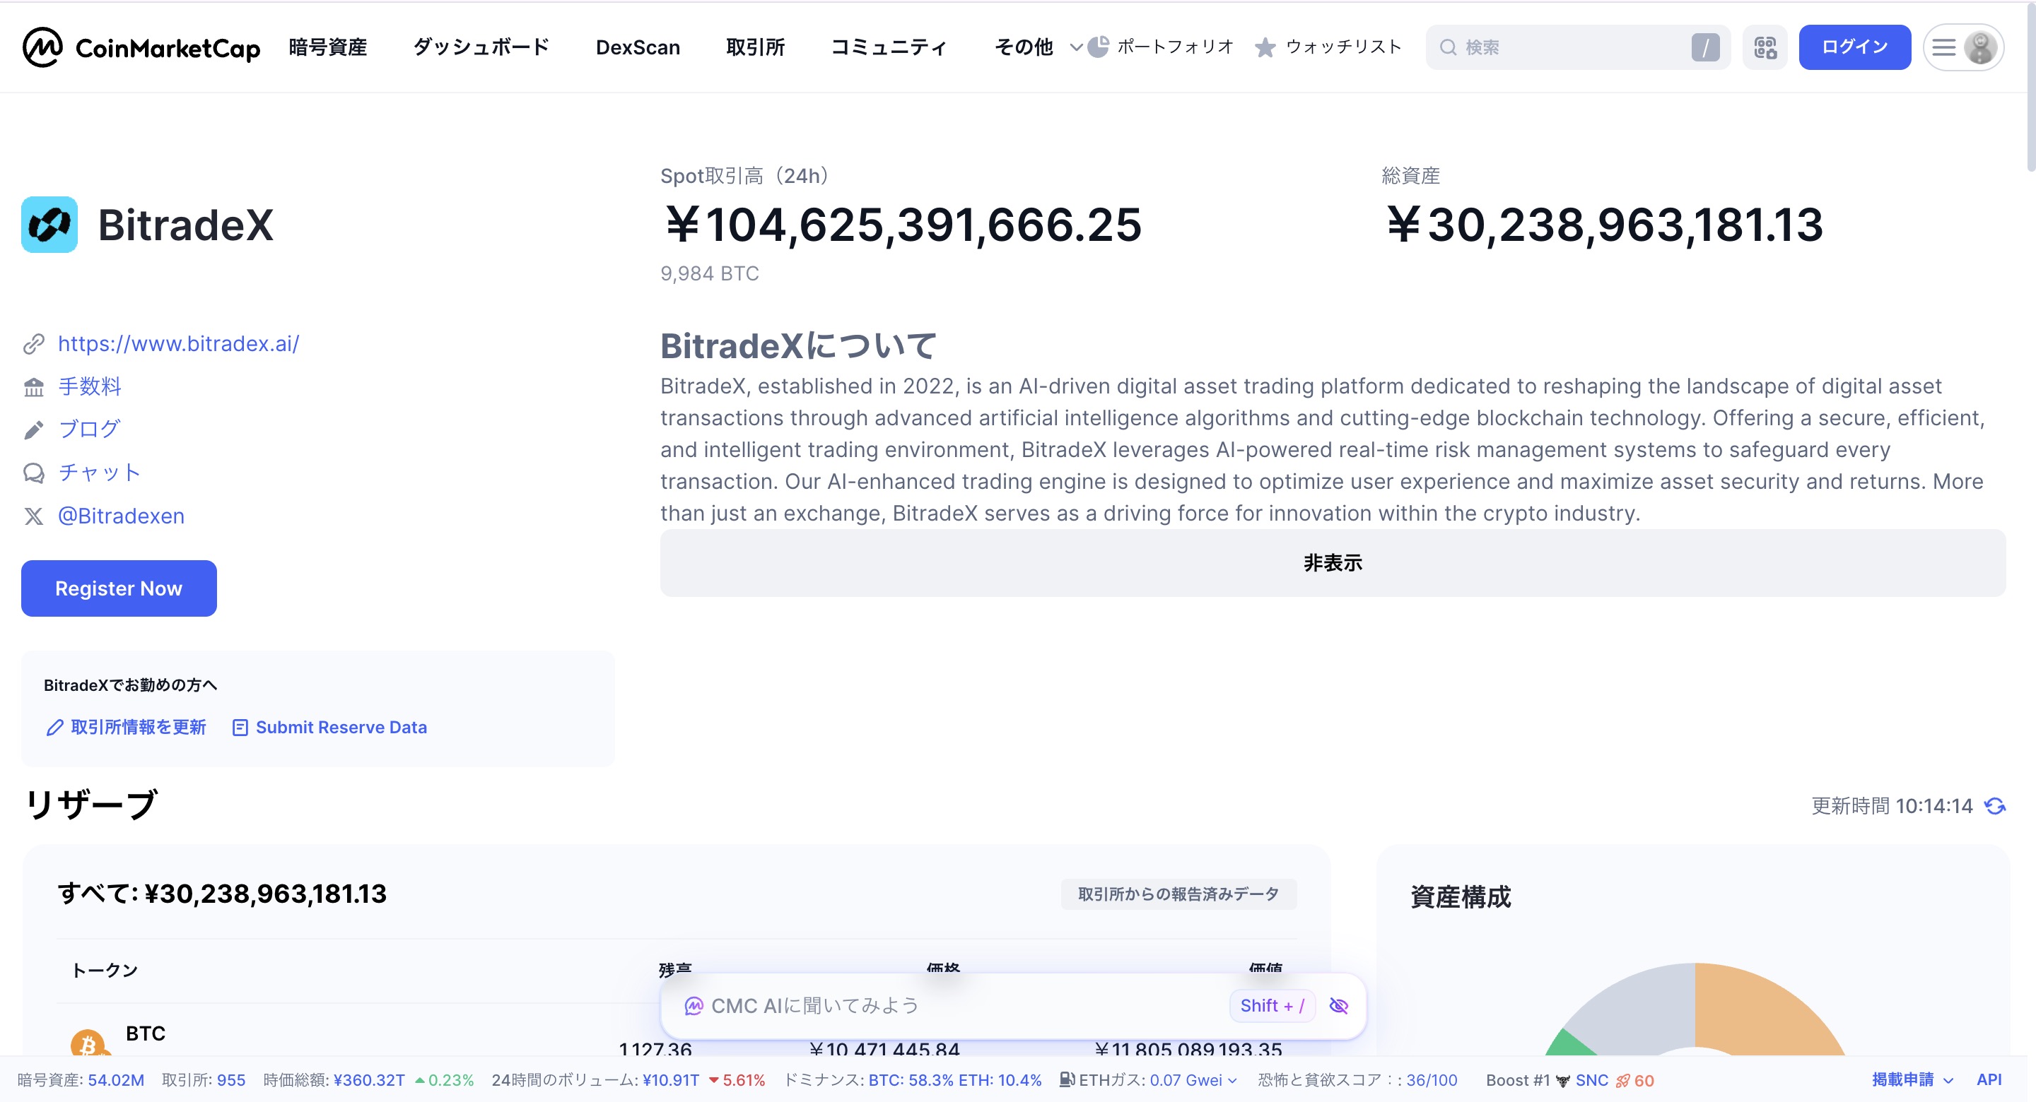Click the page vertical scrollbar

click(x=2030, y=87)
